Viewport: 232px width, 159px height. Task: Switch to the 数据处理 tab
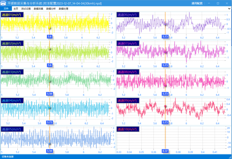63,8
